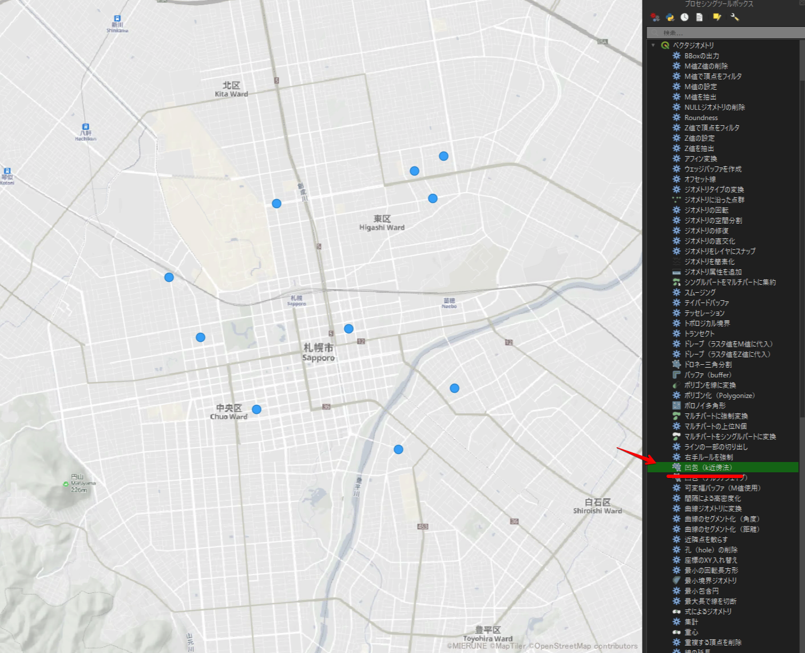Open the Results Viewer document icon

pos(699,17)
